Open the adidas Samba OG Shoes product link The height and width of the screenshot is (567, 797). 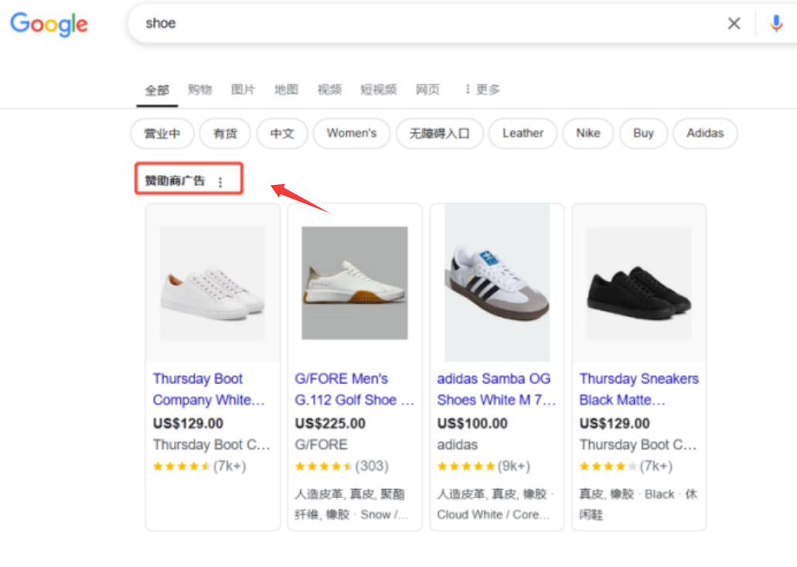(x=496, y=389)
